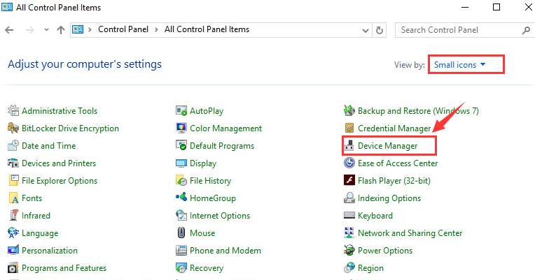This screenshot has height=280, width=535.
Task: Open the Device Manager link text
Action: click(388, 146)
